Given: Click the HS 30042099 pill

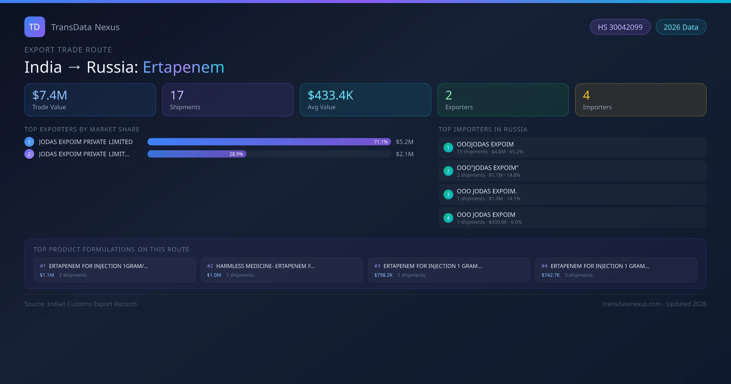Looking at the screenshot, I should pyautogui.click(x=620, y=27).
